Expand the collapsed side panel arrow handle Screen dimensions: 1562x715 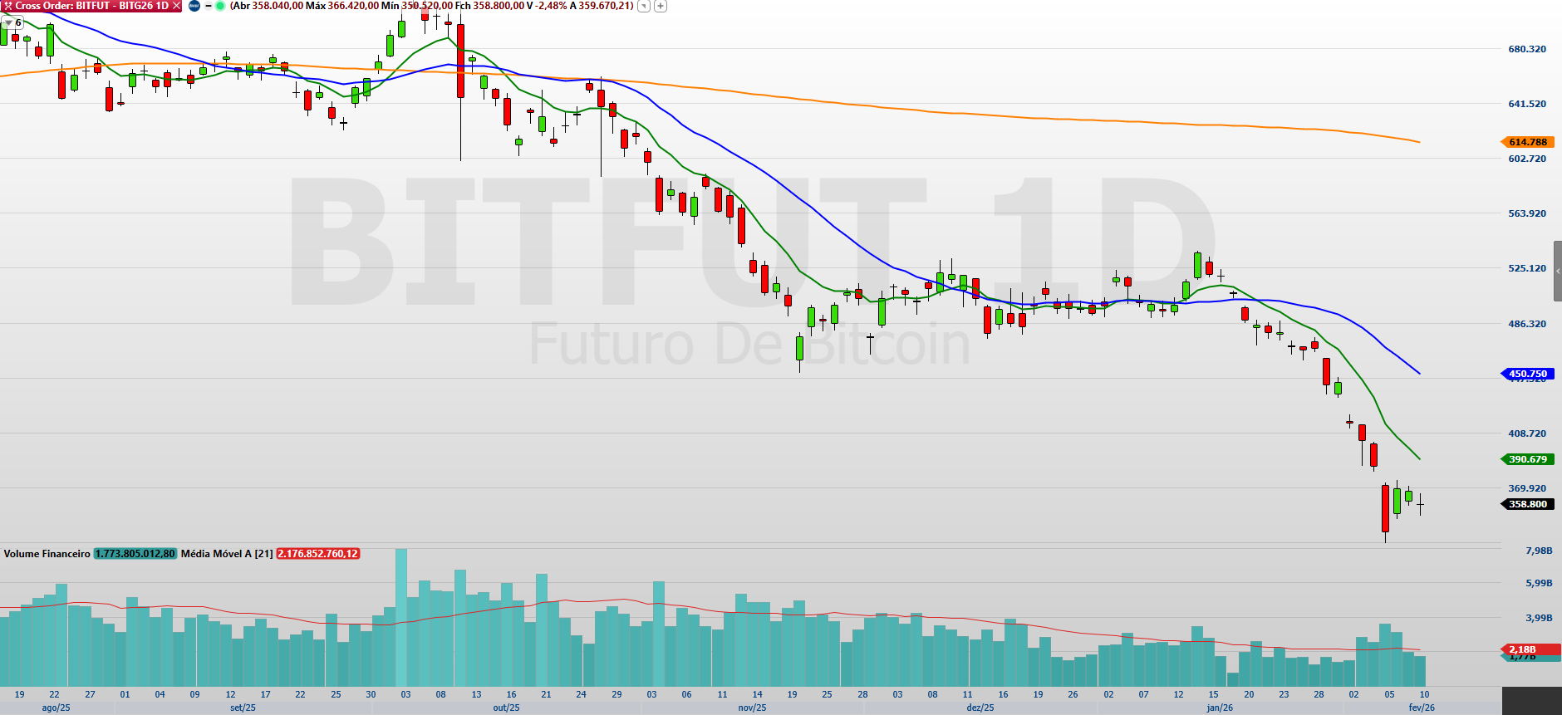coord(1557,272)
